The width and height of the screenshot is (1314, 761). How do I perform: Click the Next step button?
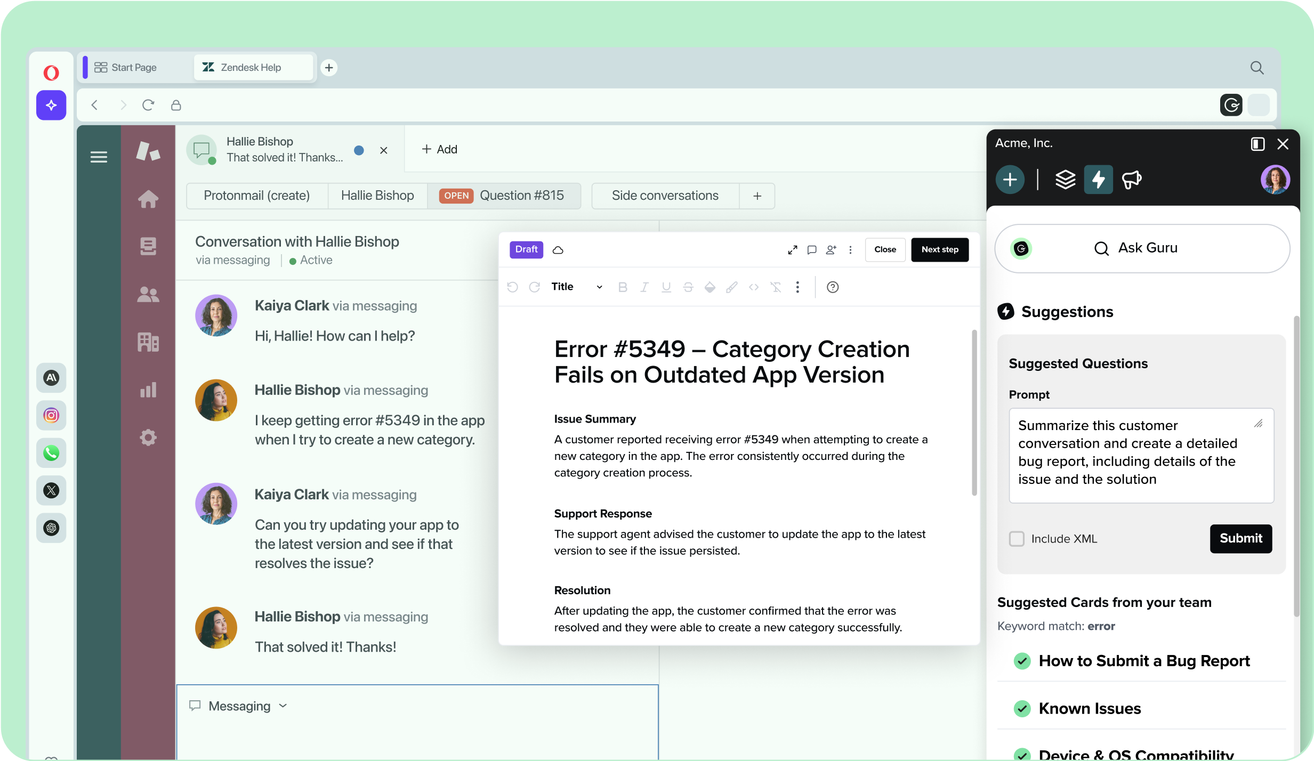939,249
